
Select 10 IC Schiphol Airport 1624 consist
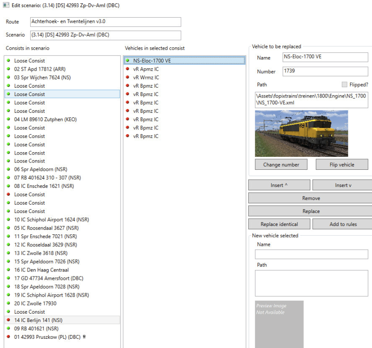click(51, 219)
